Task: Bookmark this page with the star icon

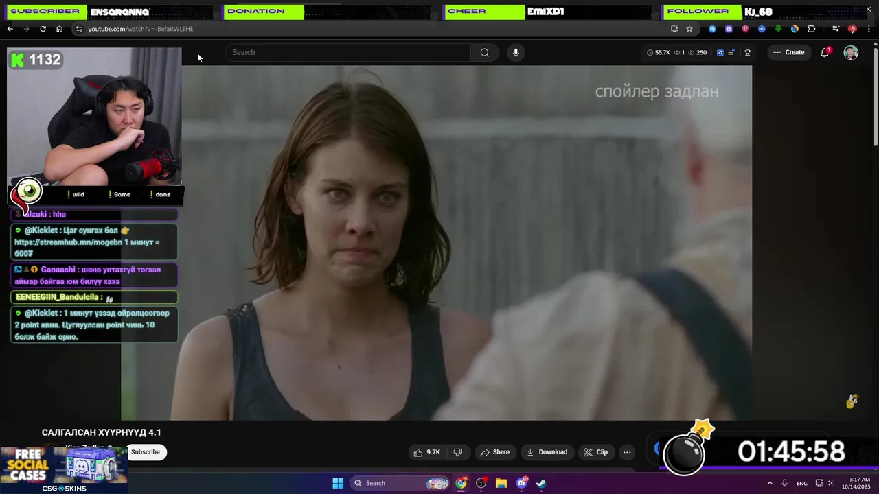Action: (x=689, y=29)
